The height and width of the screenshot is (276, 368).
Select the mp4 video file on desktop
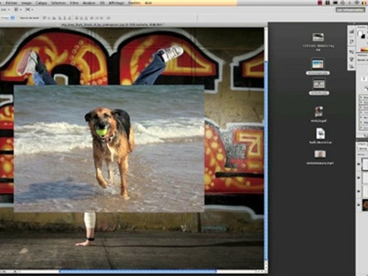[320, 154]
